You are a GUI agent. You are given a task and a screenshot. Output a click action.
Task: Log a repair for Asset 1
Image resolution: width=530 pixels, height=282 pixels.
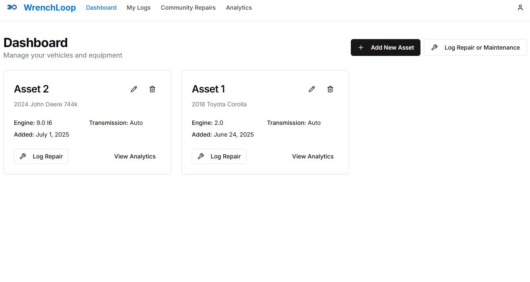(x=219, y=156)
